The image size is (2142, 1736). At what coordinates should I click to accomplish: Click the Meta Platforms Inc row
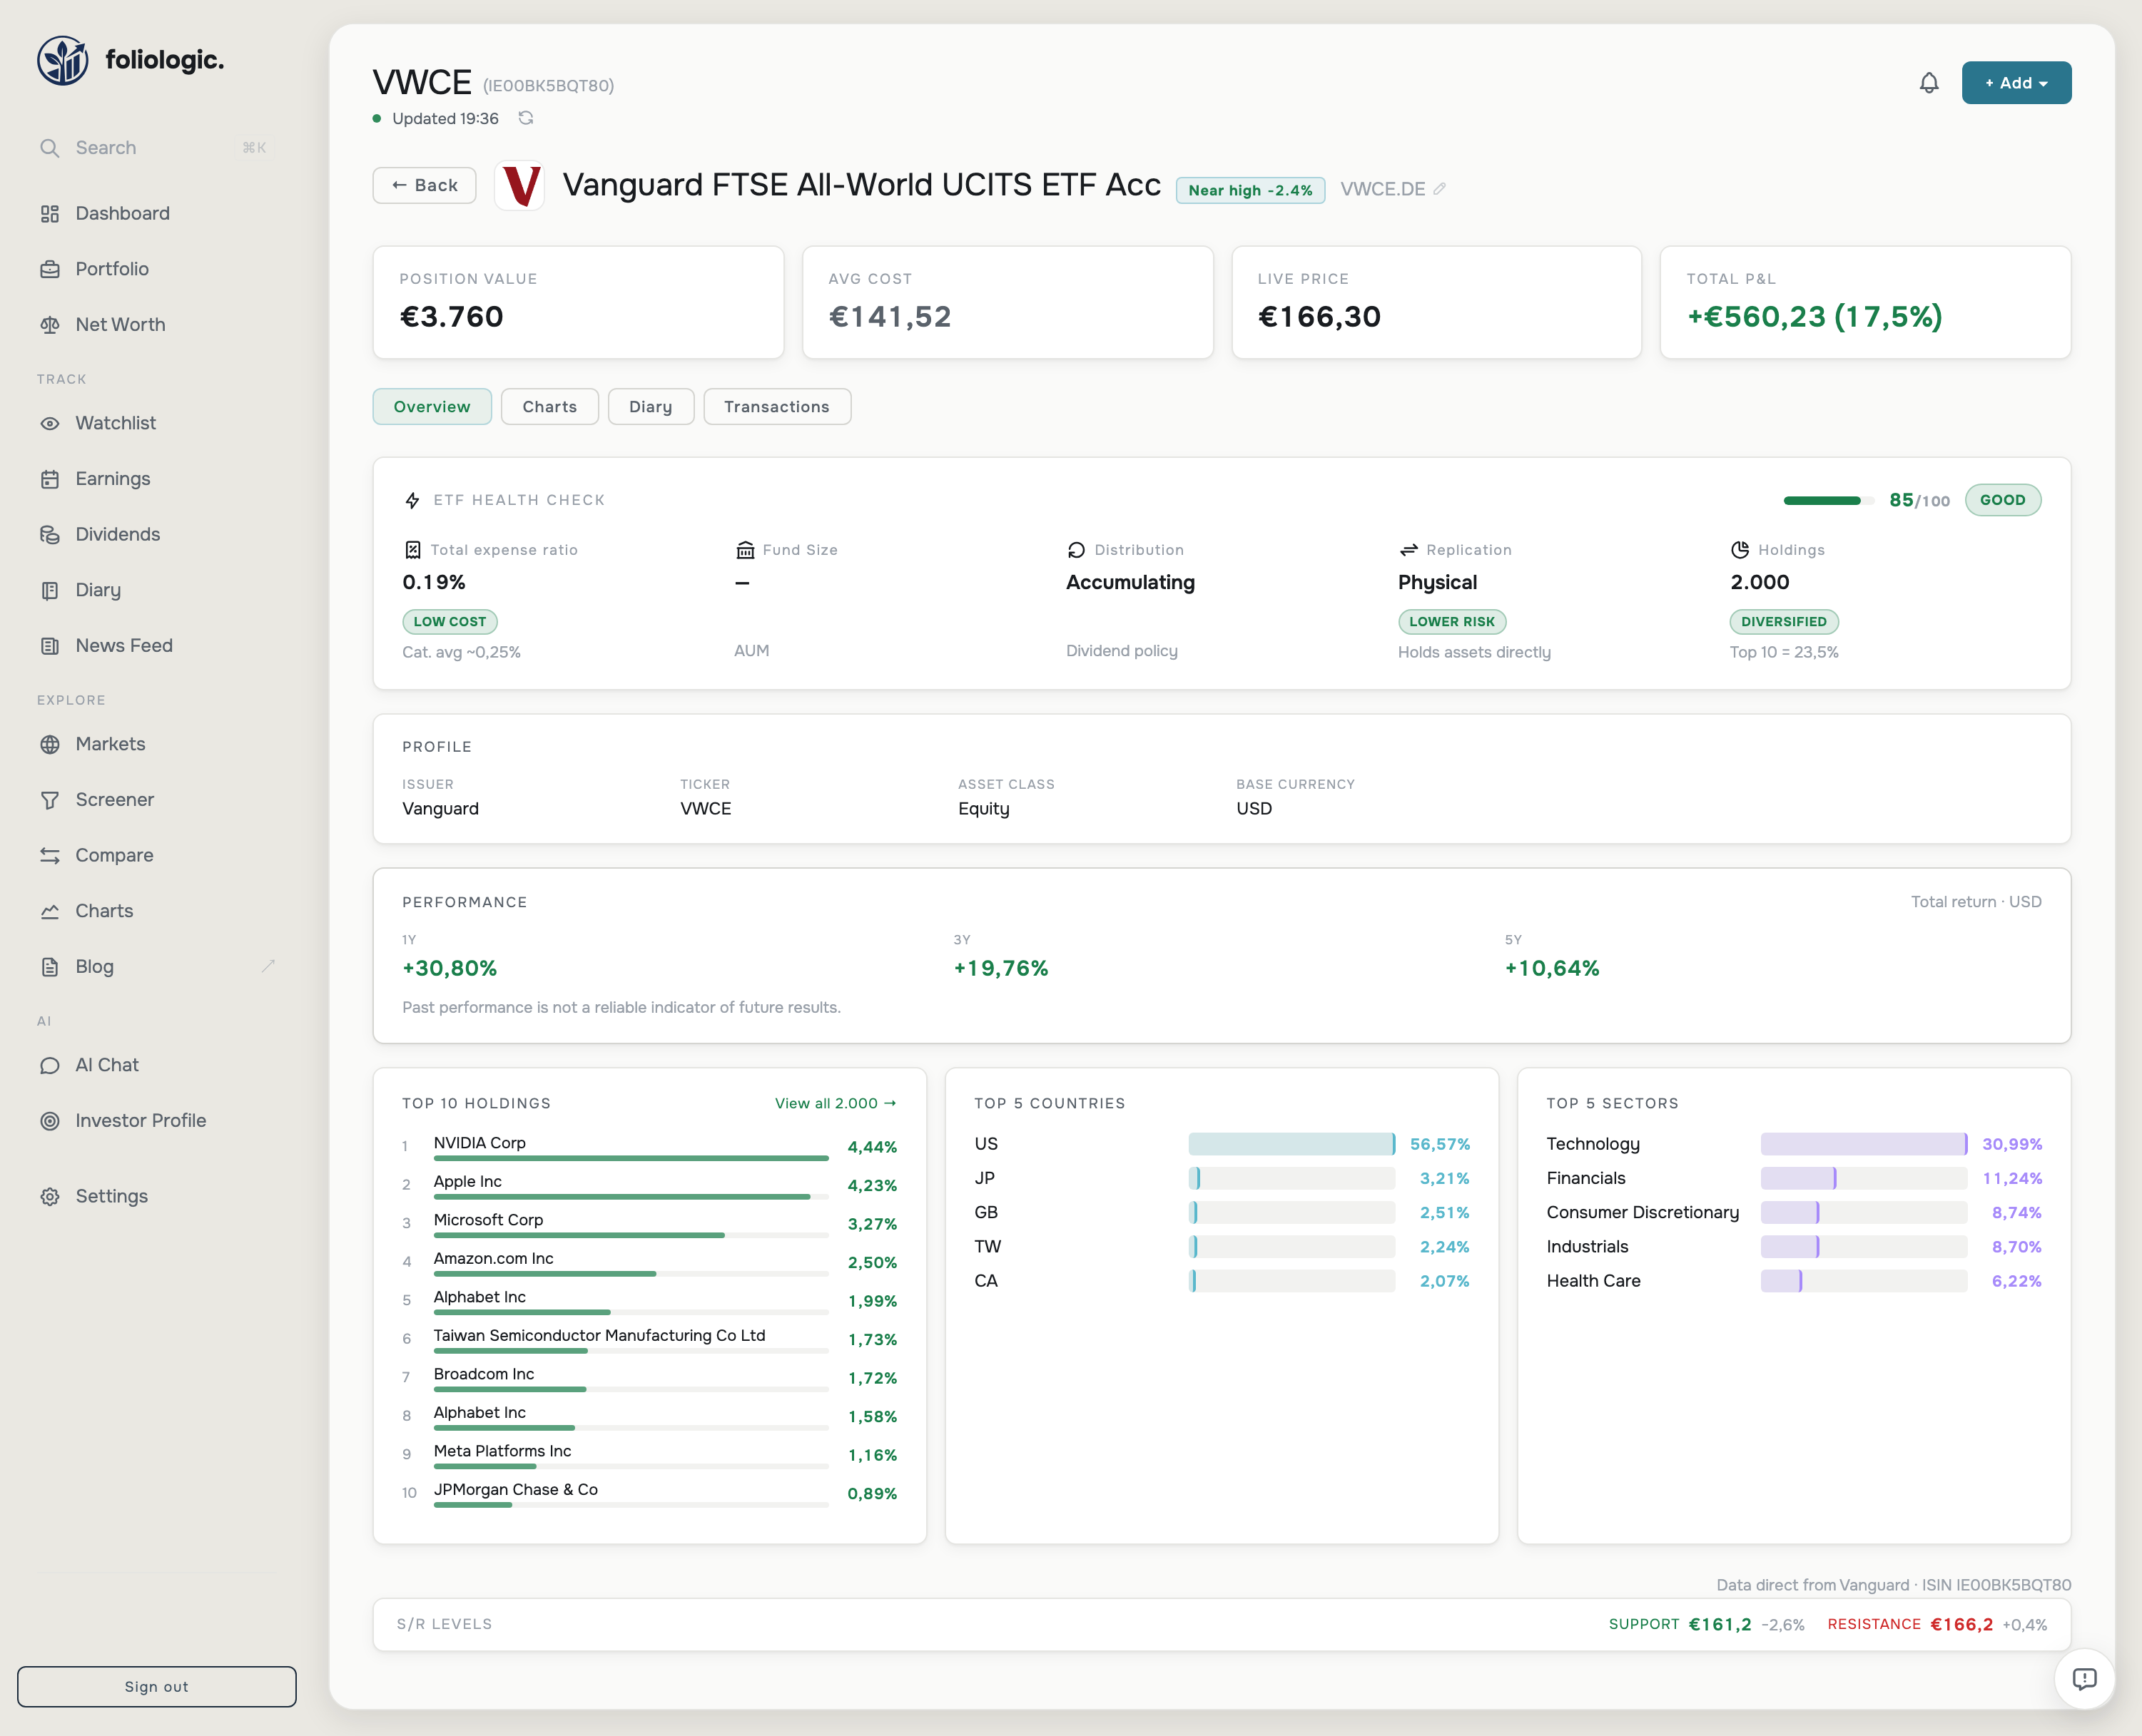pos(650,1455)
